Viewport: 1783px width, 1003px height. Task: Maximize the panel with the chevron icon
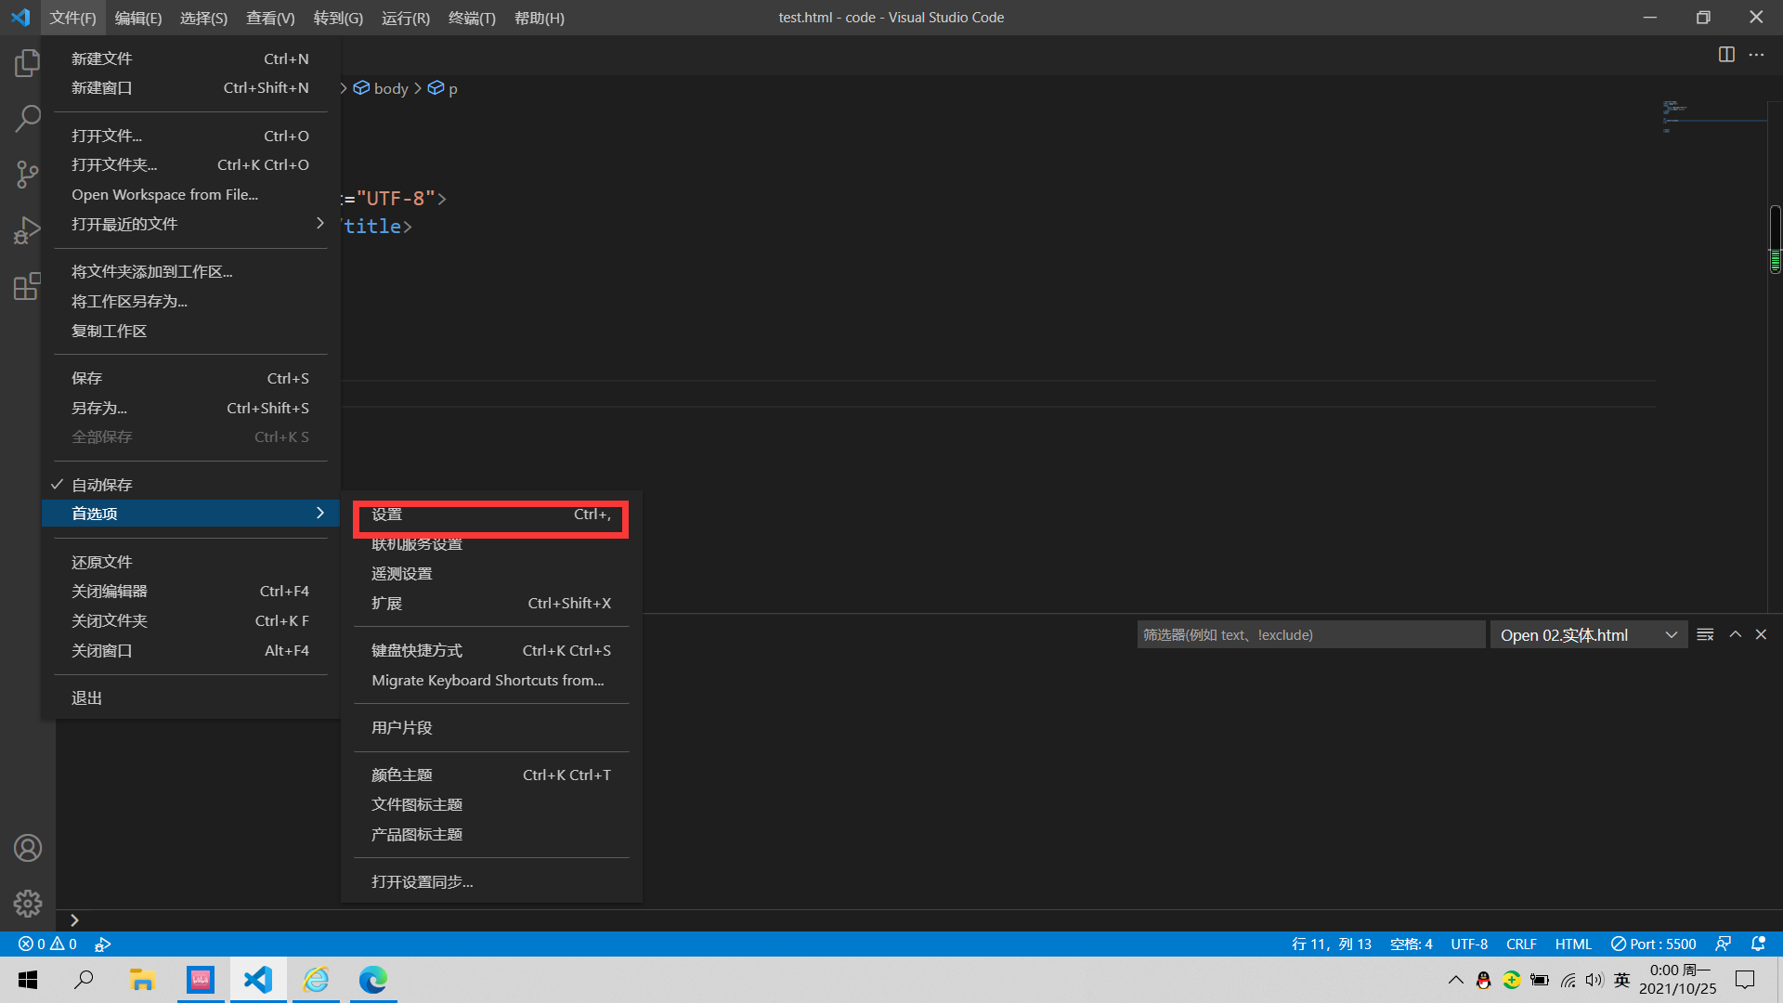[1735, 634]
